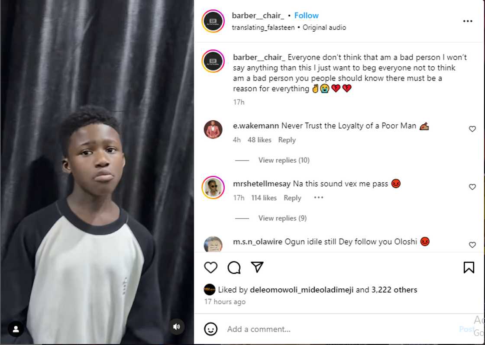Show tagged people on the video
This screenshot has width=485, height=345.
tap(16, 329)
